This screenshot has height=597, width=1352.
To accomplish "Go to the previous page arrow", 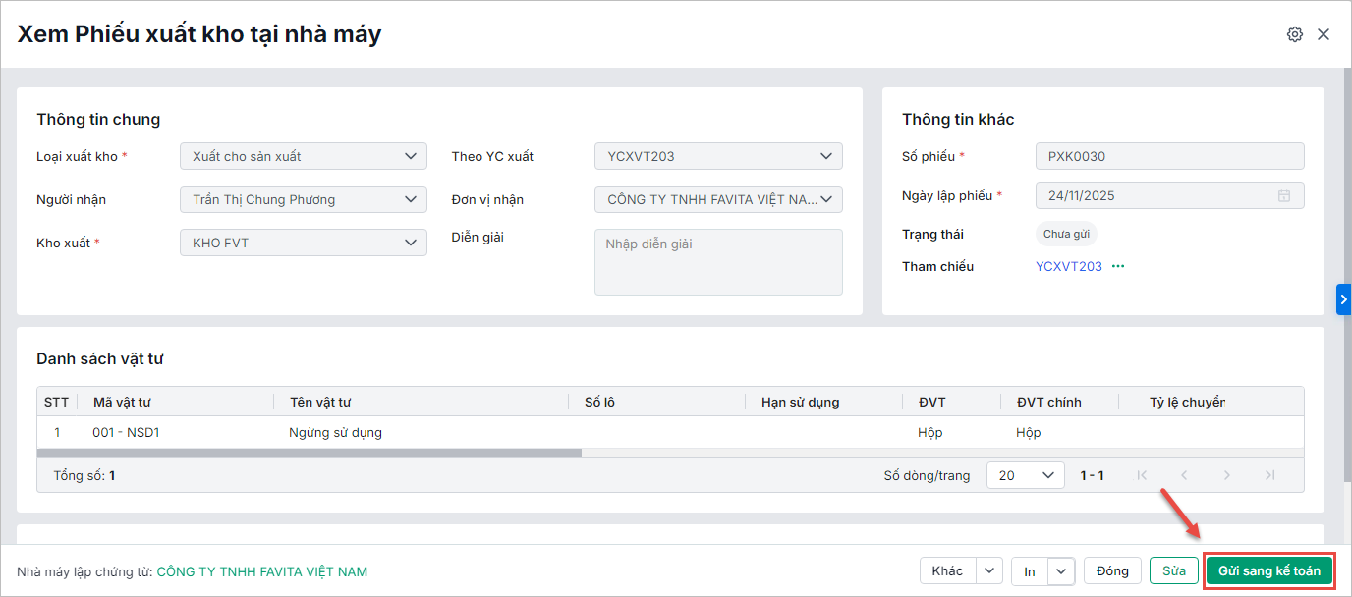I will pyautogui.click(x=1184, y=475).
